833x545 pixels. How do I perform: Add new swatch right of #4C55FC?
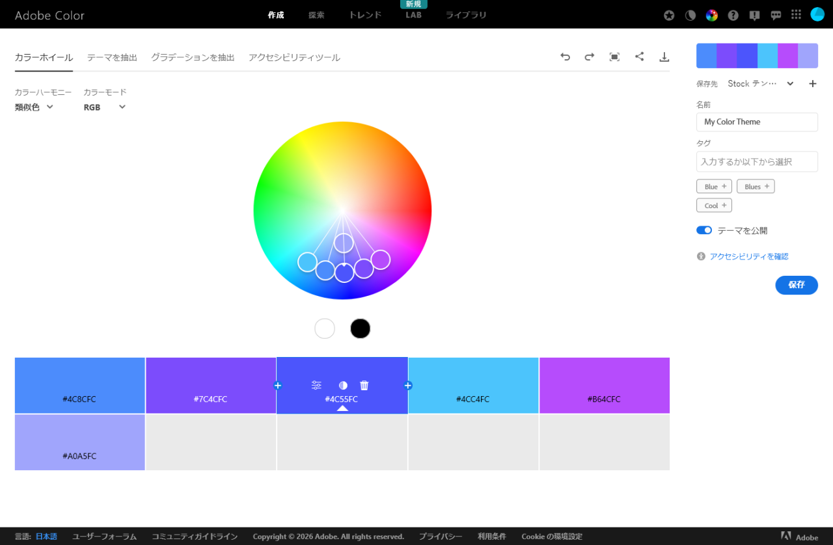click(409, 385)
